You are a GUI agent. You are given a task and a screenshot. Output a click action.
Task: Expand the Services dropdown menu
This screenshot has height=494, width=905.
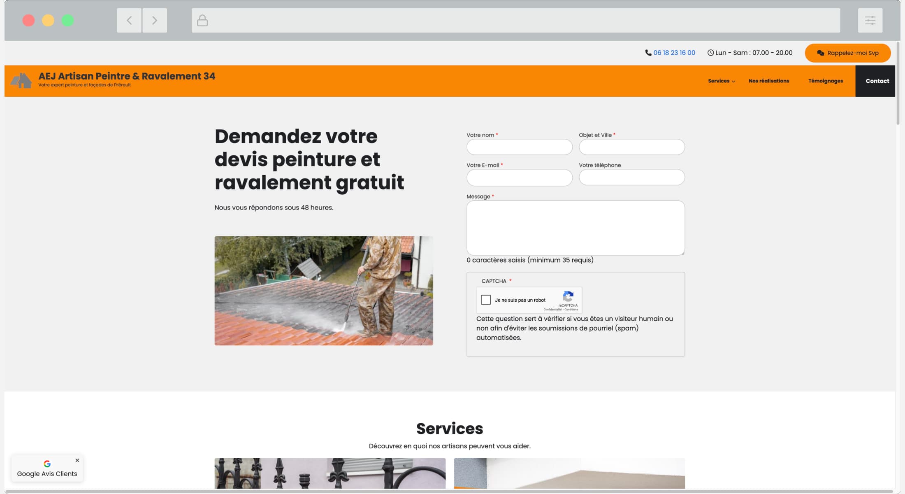(721, 81)
